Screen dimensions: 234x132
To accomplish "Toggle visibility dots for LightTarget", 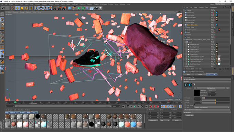I will [x=214, y=22].
